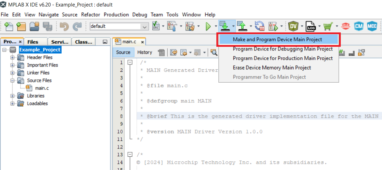Image resolution: width=382 pixels, height=170 pixels.
Task: Click the C header toggle icon in editor toolbar
Action: click(361, 52)
